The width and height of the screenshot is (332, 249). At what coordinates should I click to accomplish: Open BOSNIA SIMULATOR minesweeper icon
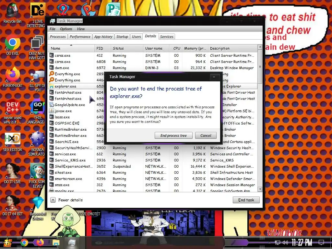click(x=37, y=144)
